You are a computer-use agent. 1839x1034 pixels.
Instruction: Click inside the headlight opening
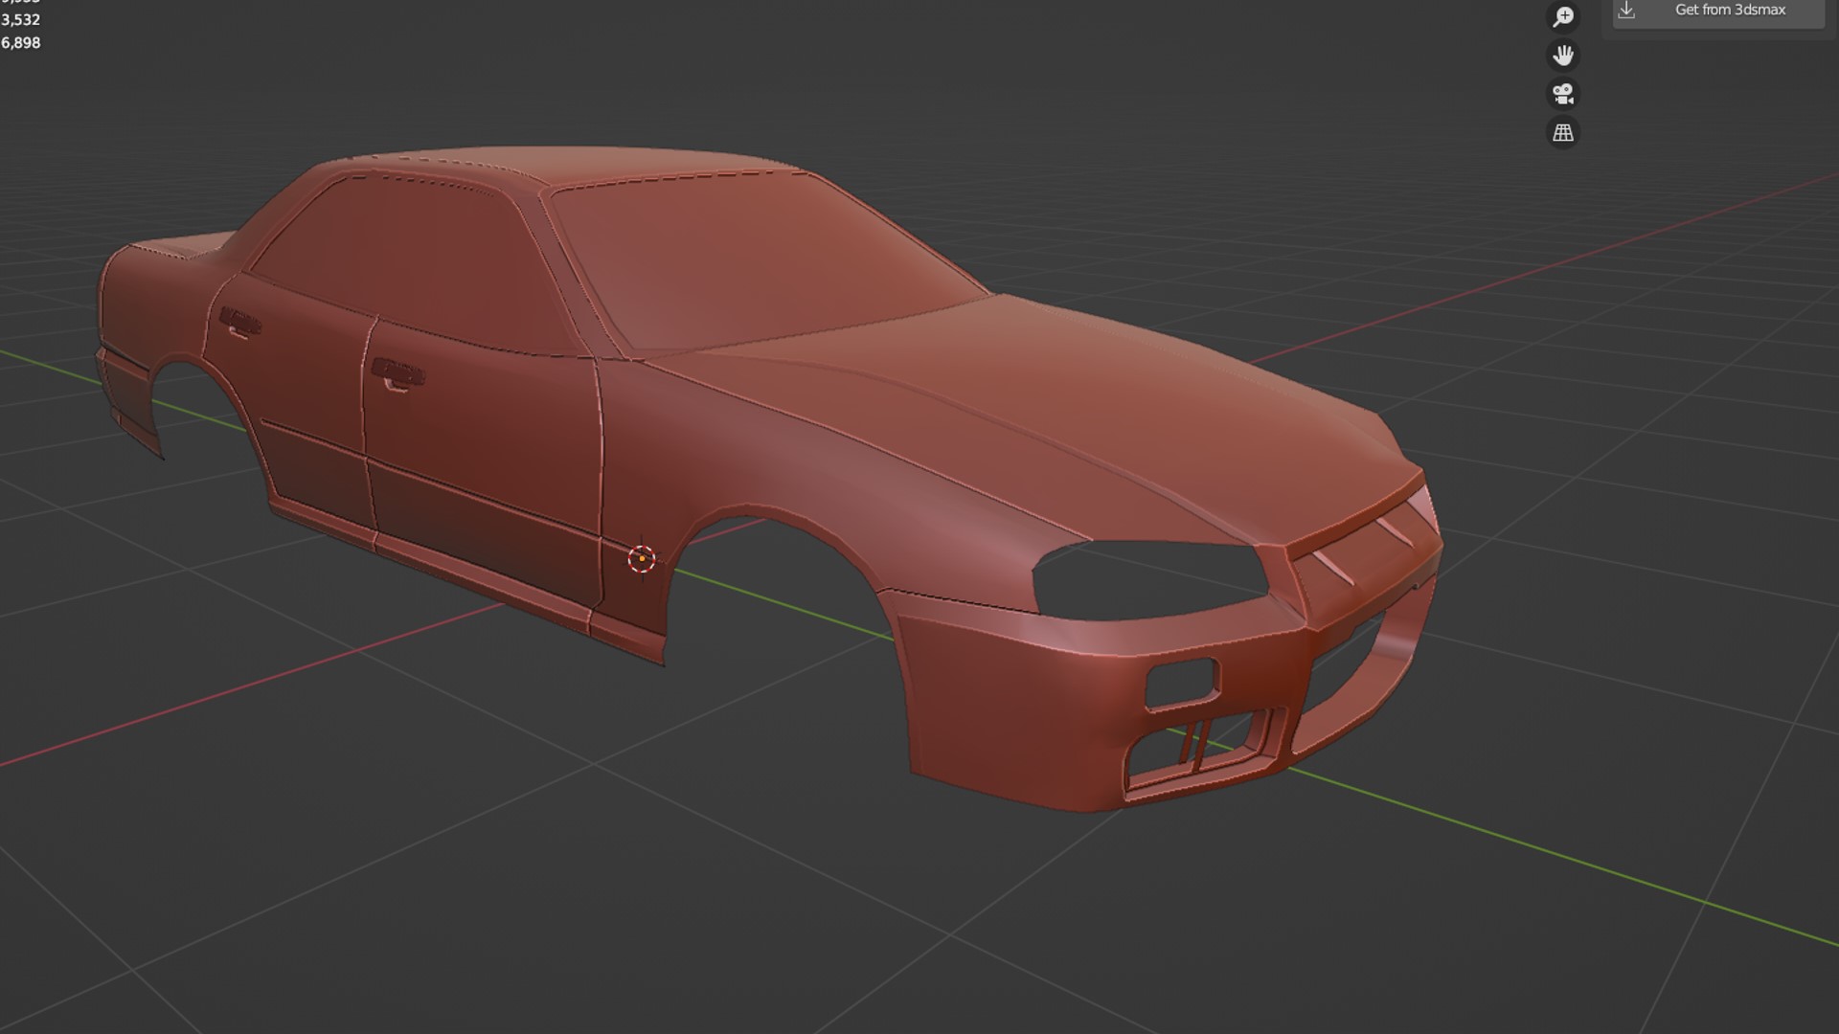tap(1149, 579)
